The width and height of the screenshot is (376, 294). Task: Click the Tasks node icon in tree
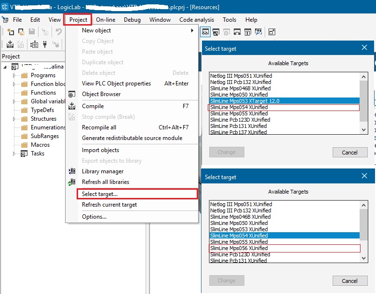24,154
